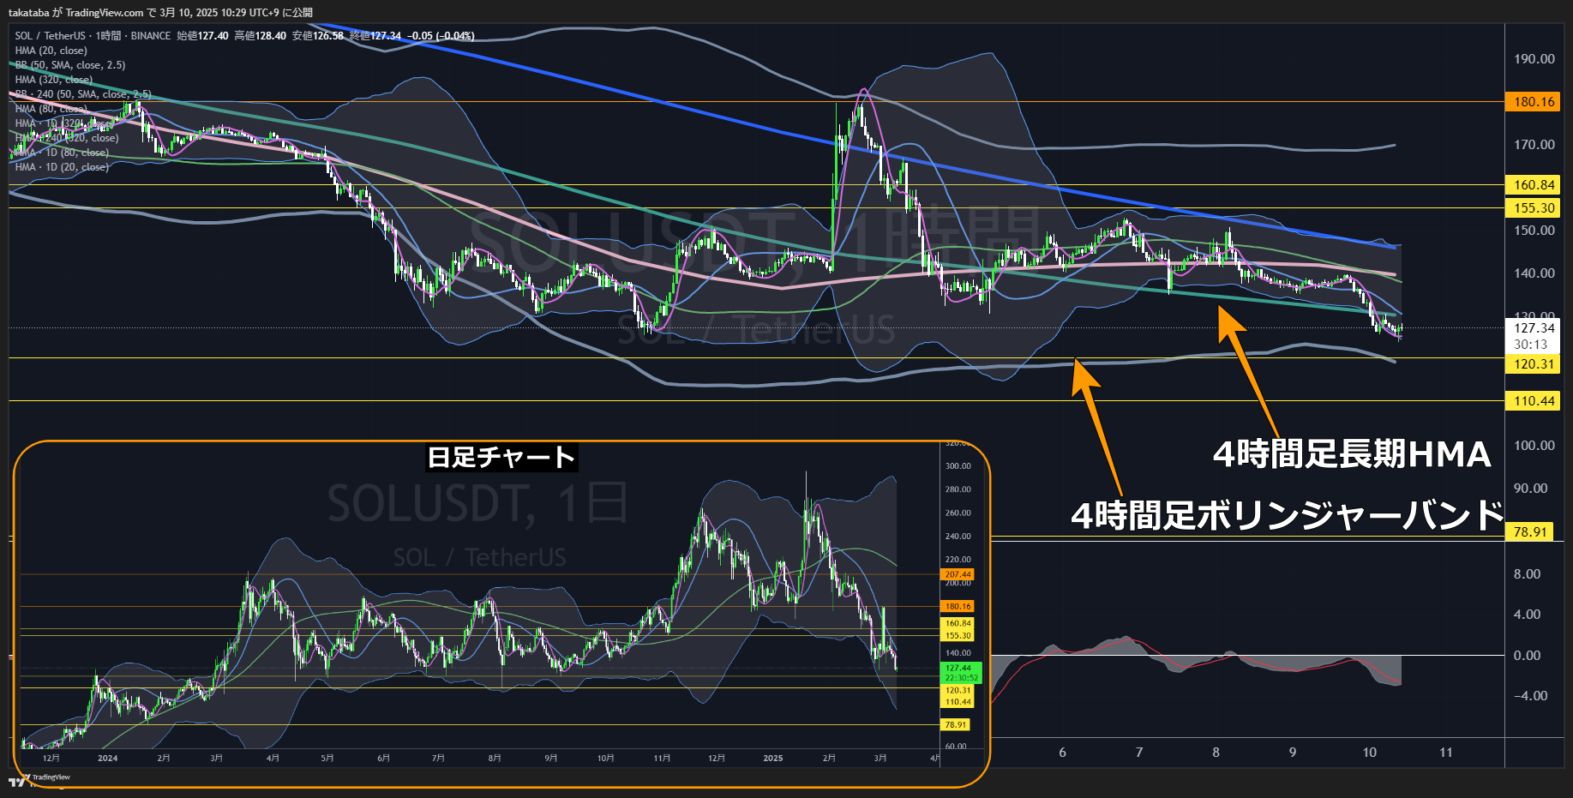Click the change value '−0.05 (−0.04%)'
Screen dimensions: 1573x798
441,36
